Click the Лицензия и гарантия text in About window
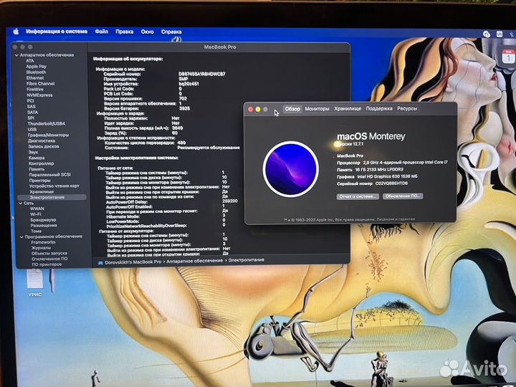516x387 pixels. 396,219
